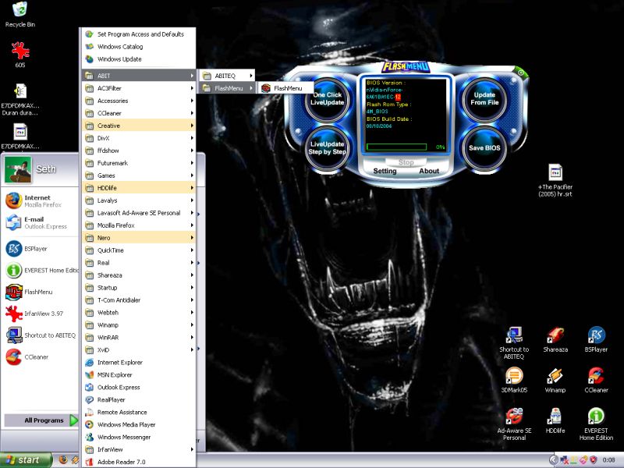The image size is (624, 468).
Task: Open the Recycle Bin desktop icon
Action: 19,11
